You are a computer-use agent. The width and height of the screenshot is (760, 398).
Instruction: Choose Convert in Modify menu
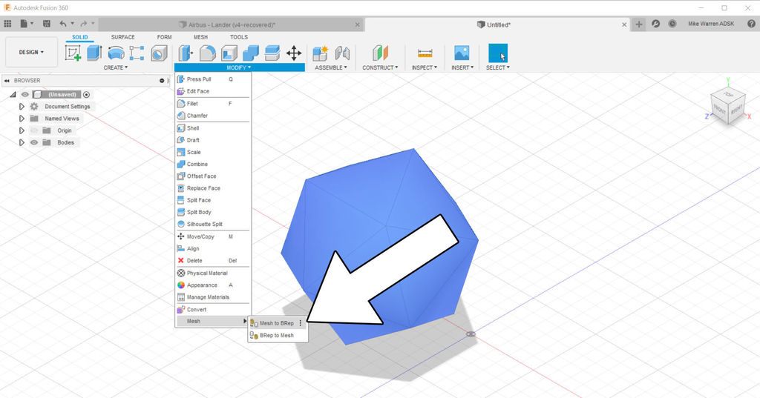(x=213, y=309)
